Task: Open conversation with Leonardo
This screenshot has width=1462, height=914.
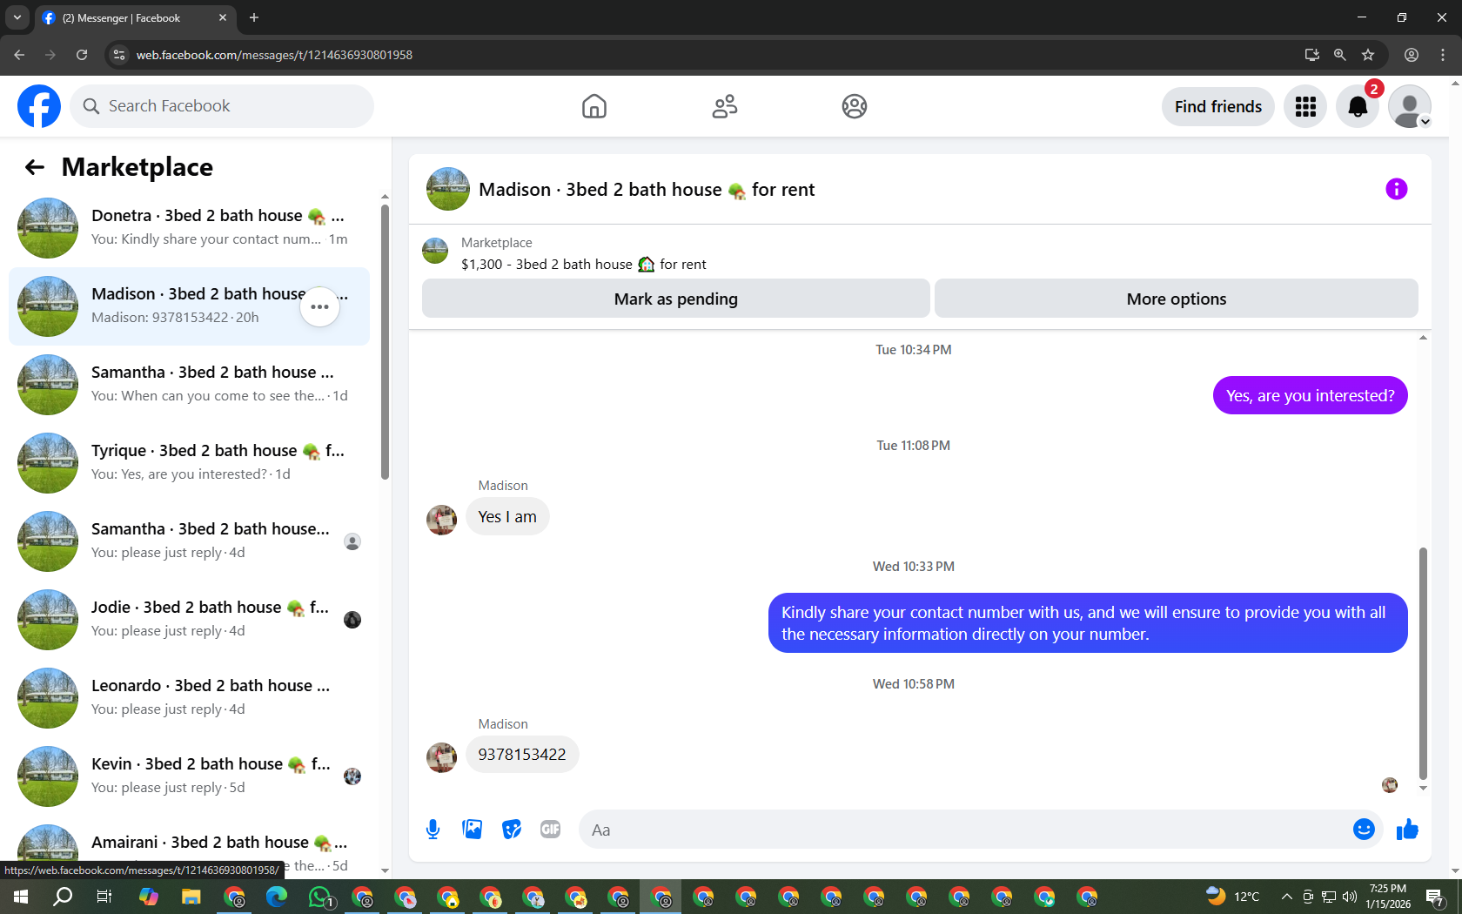Action: click(x=189, y=698)
